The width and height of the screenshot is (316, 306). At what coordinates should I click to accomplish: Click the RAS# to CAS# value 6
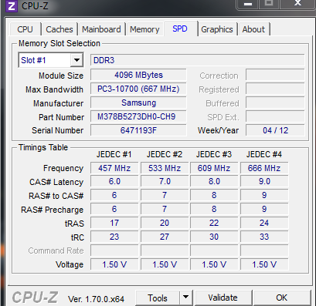pos(114,196)
